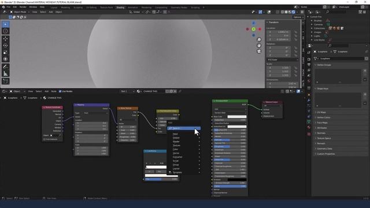Viewport: 370px width, 208px height.
Task: Click the outliner filter icon
Action: (360, 12)
